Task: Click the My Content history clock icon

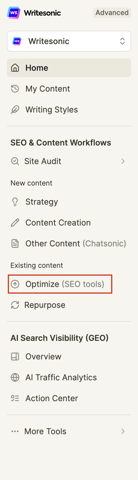Action: coord(15,89)
